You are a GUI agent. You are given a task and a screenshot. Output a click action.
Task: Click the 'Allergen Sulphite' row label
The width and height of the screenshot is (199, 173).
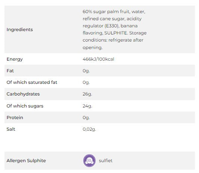point(26,161)
